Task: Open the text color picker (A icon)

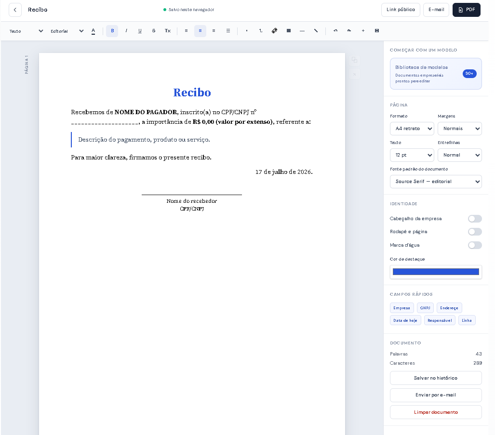Action: point(93,31)
